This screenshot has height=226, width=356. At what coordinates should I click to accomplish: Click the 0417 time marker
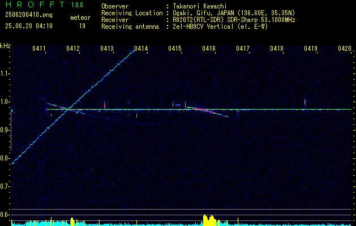click(243, 48)
